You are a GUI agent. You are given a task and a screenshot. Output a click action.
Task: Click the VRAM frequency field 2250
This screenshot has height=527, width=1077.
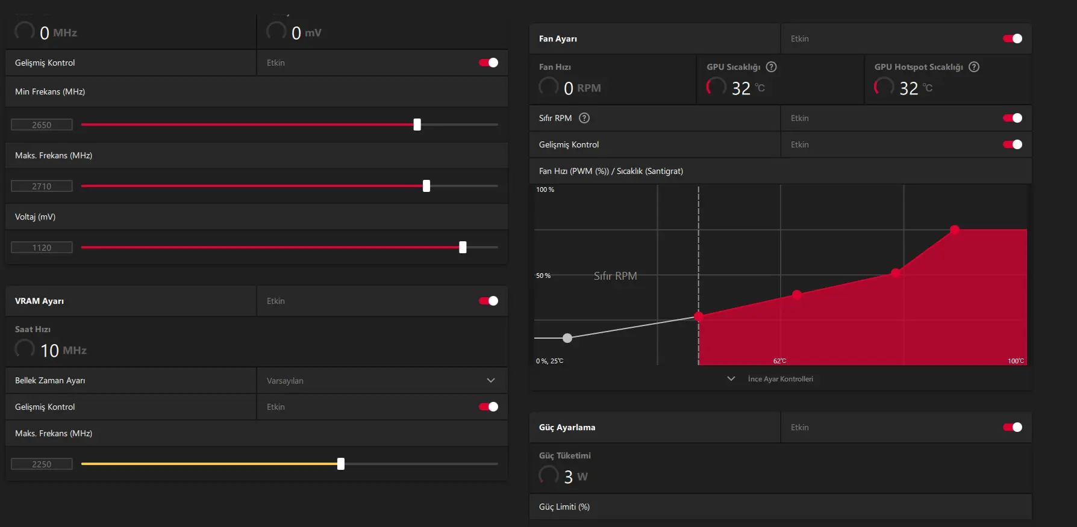[42, 464]
